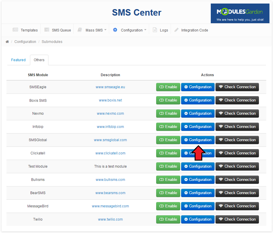Open Configuration for Test Module

(198, 166)
